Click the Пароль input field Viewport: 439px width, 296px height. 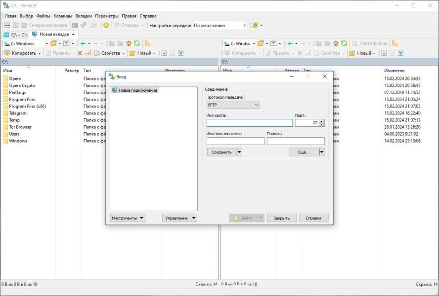click(296, 141)
